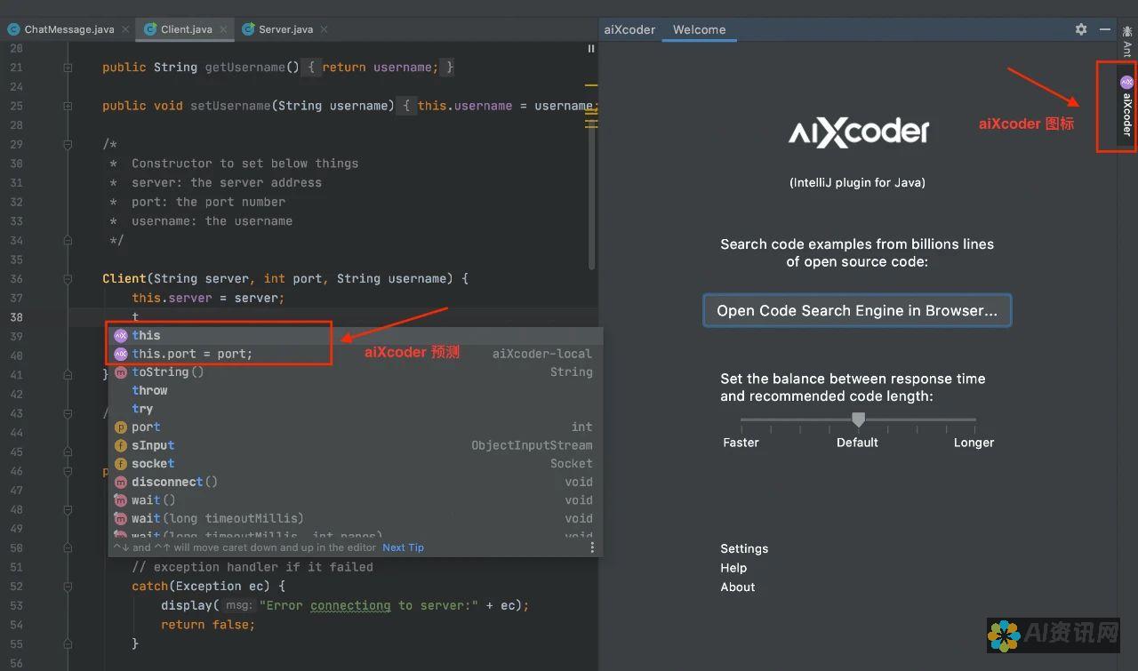Choose aiXcoder suggestion "this"
The width and height of the screenshot is (1138, 671).
[356, 335]
